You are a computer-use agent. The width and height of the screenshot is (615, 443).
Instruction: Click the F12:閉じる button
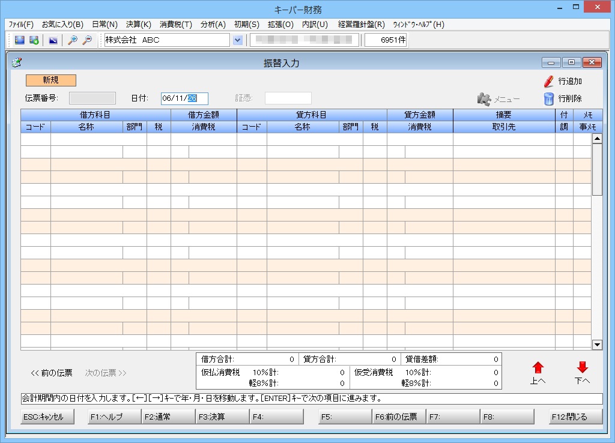click(x=576, y=417)
